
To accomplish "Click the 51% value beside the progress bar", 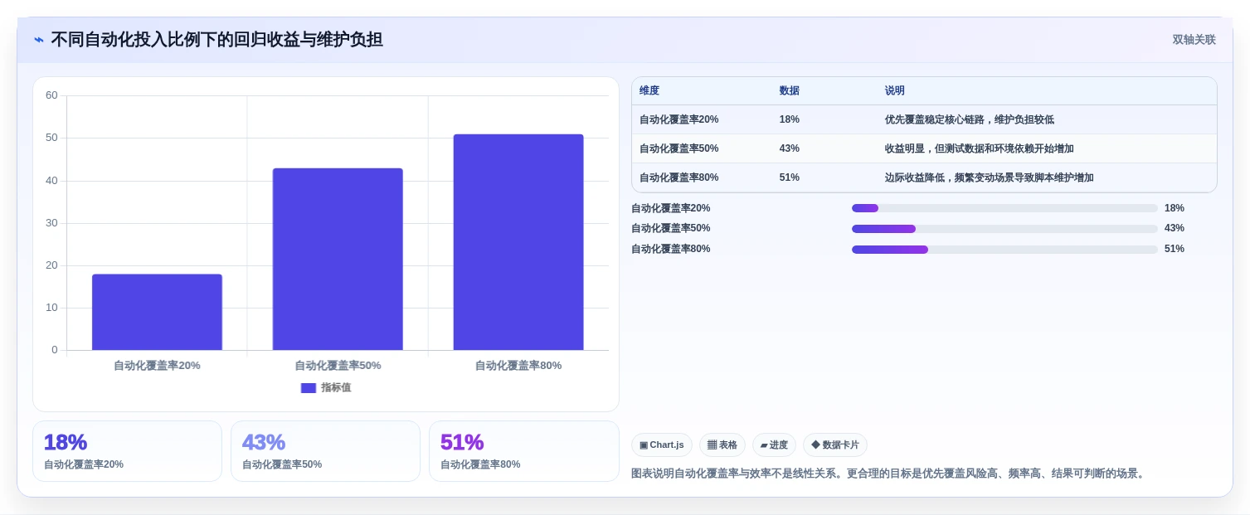I will point(1175,249).
